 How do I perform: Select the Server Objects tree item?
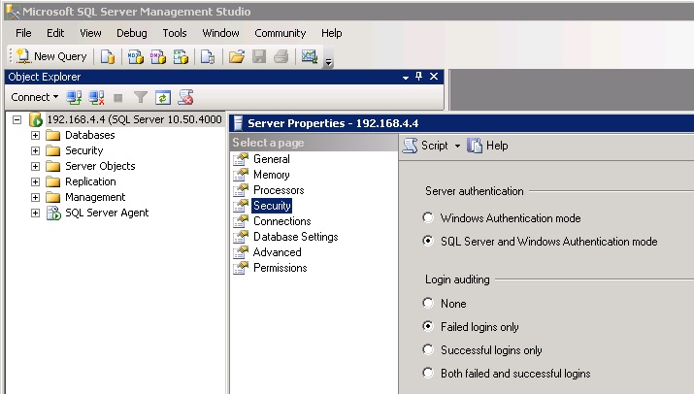tap(100, 166)
